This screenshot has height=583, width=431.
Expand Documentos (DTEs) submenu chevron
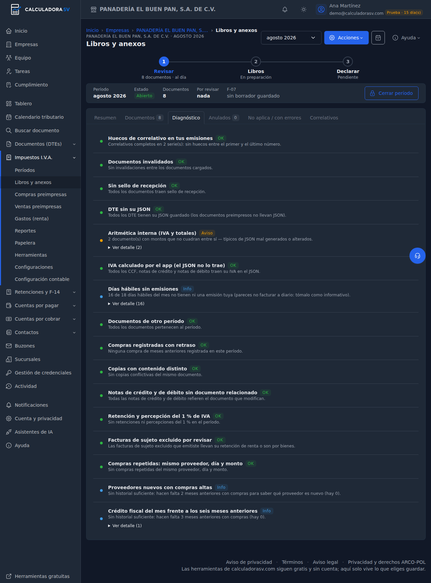(74, 144)
